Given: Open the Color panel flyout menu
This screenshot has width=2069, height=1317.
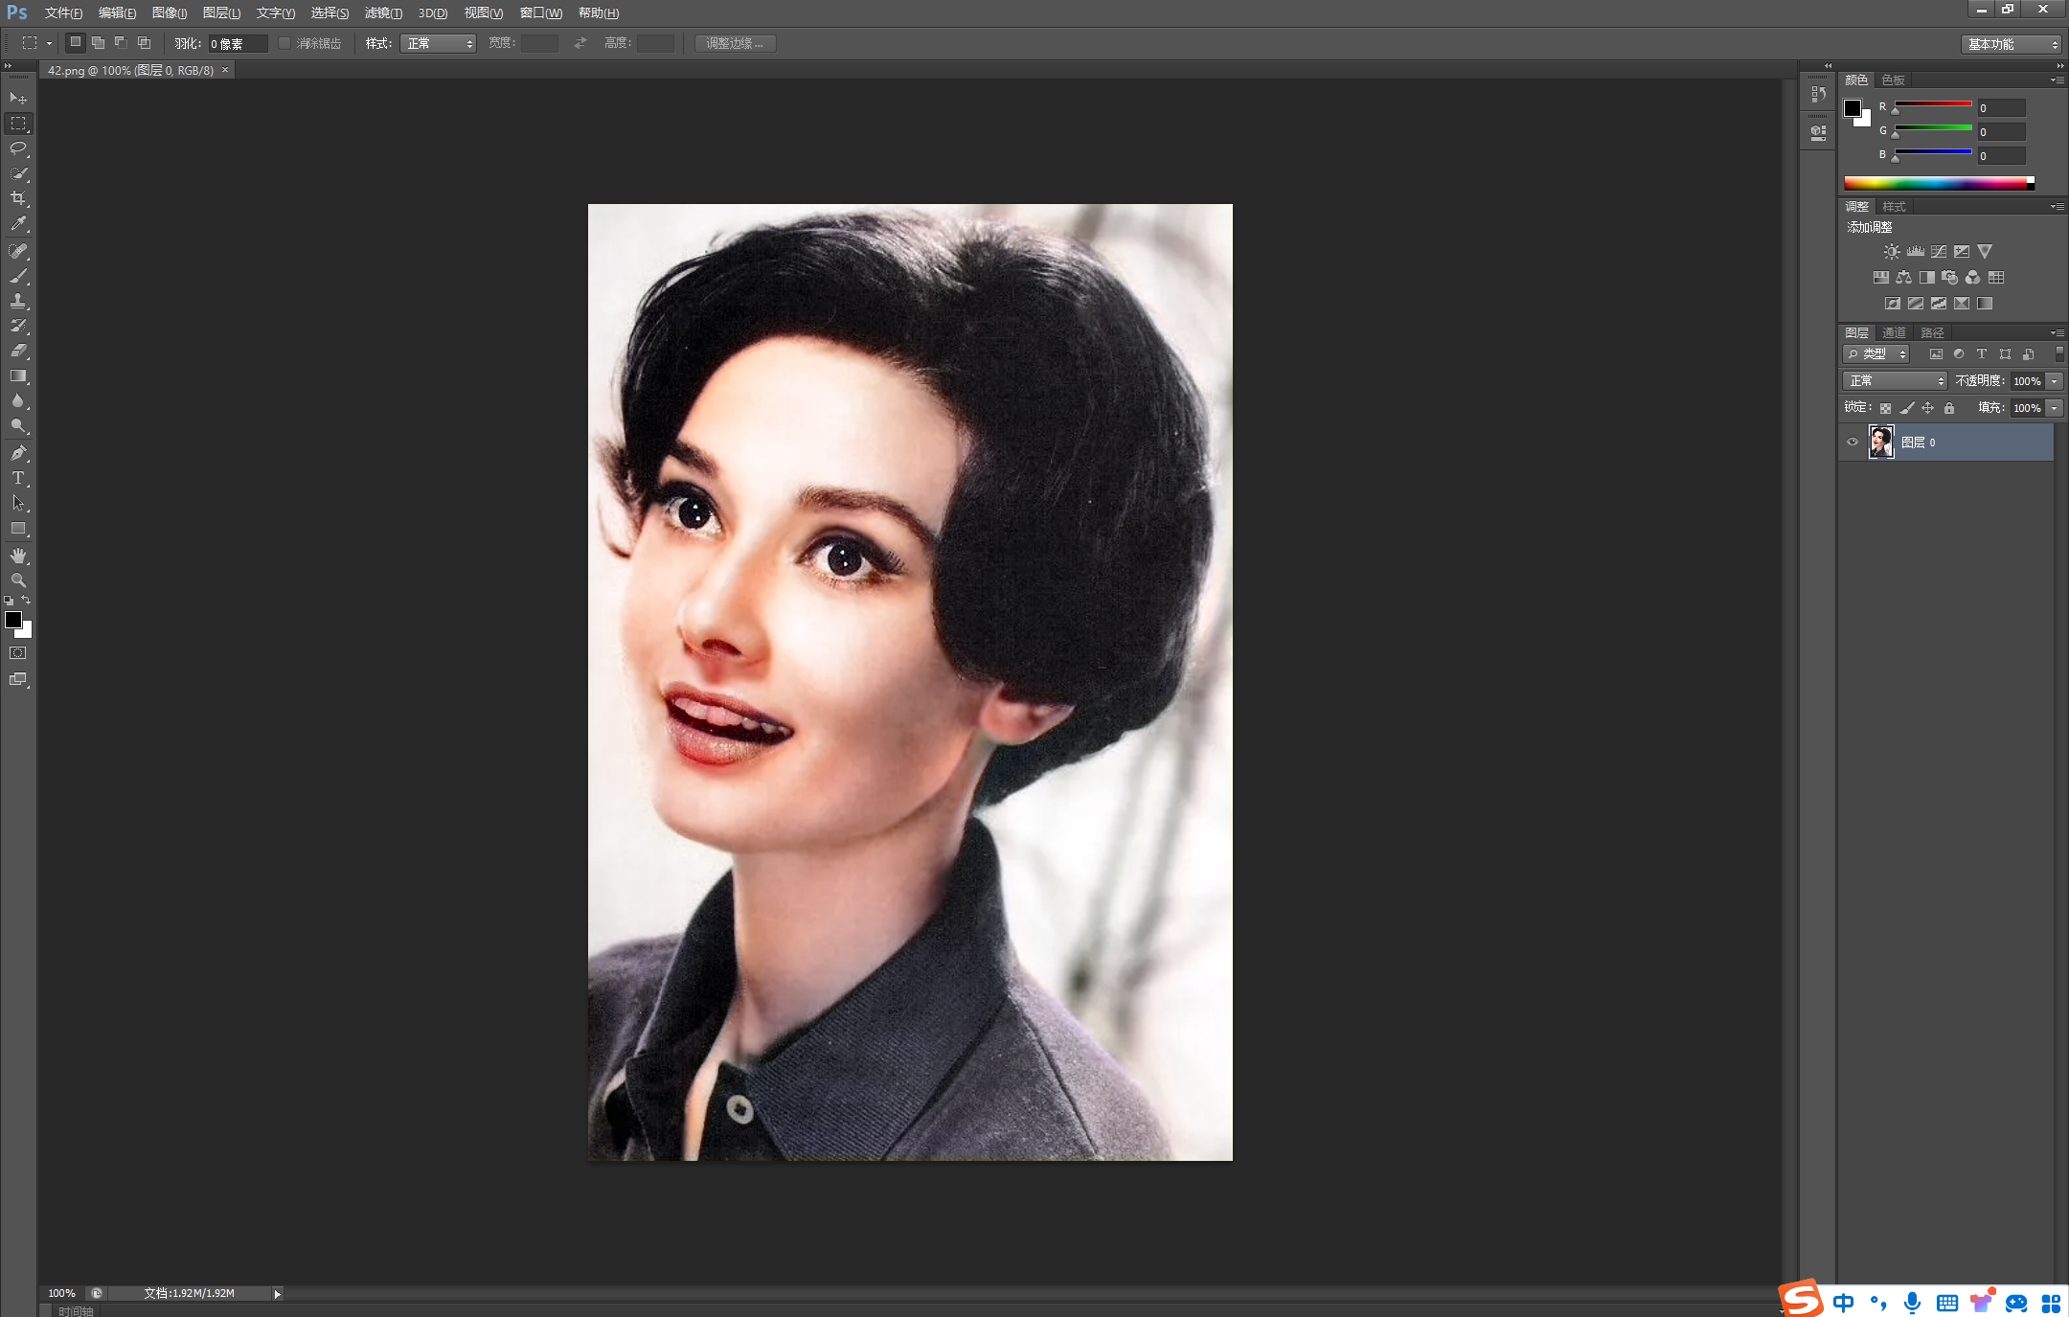Looking at the screenshot, I should [2058, 80].
